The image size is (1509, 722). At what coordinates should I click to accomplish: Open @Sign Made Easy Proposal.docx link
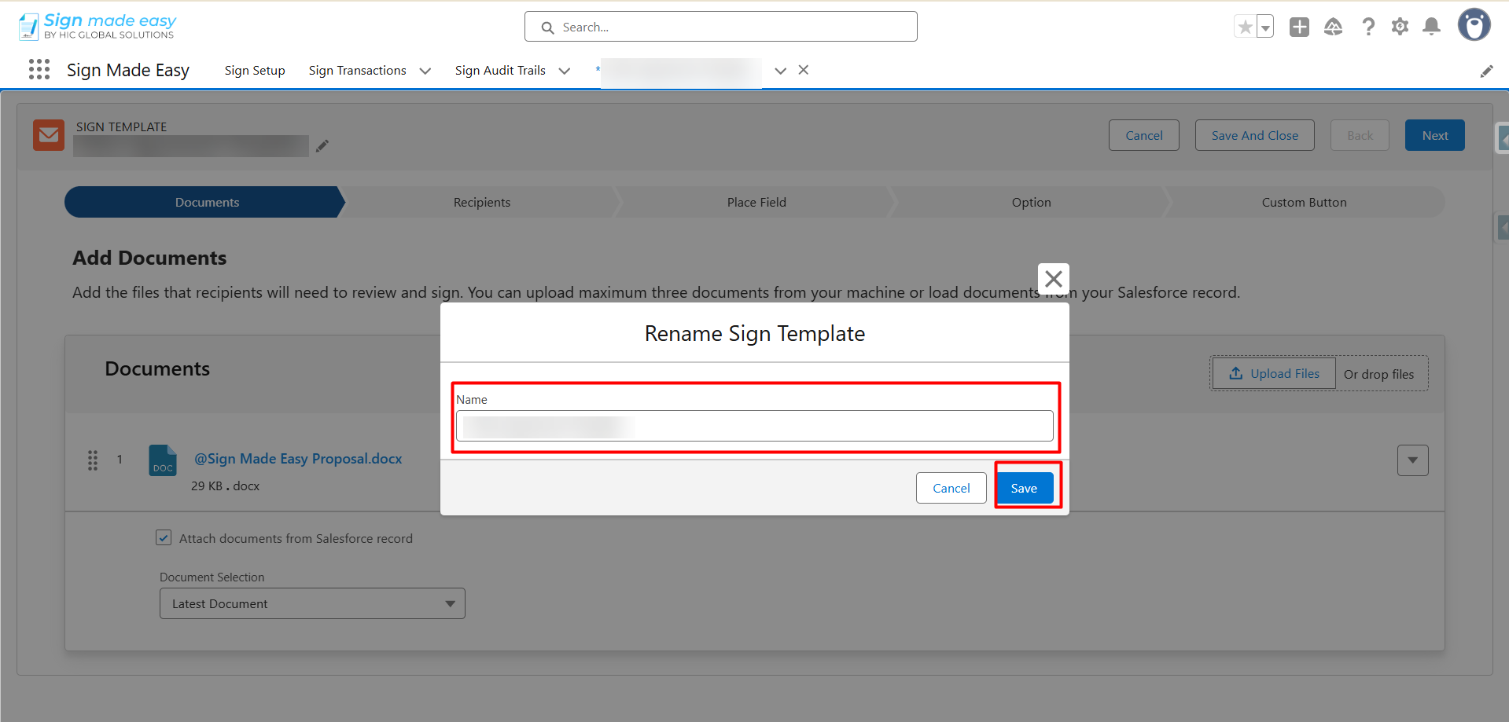[x=298, y=459]
